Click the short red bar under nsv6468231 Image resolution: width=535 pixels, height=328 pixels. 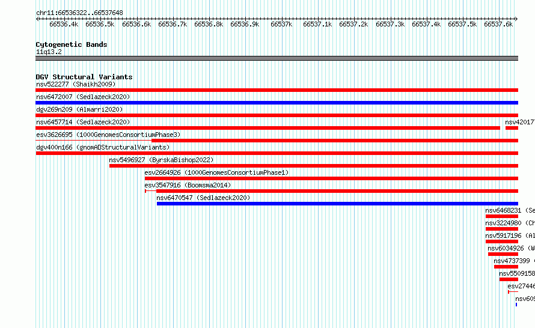click(501, 216)
